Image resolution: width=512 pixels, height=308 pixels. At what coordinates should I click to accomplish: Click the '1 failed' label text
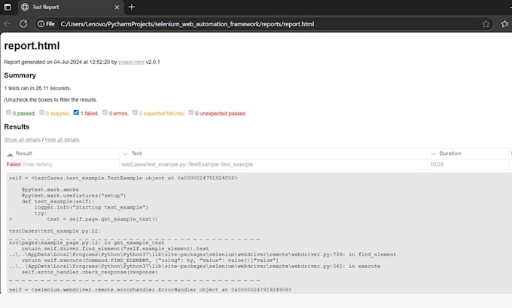pyautogui.click(x=90, y=114)
